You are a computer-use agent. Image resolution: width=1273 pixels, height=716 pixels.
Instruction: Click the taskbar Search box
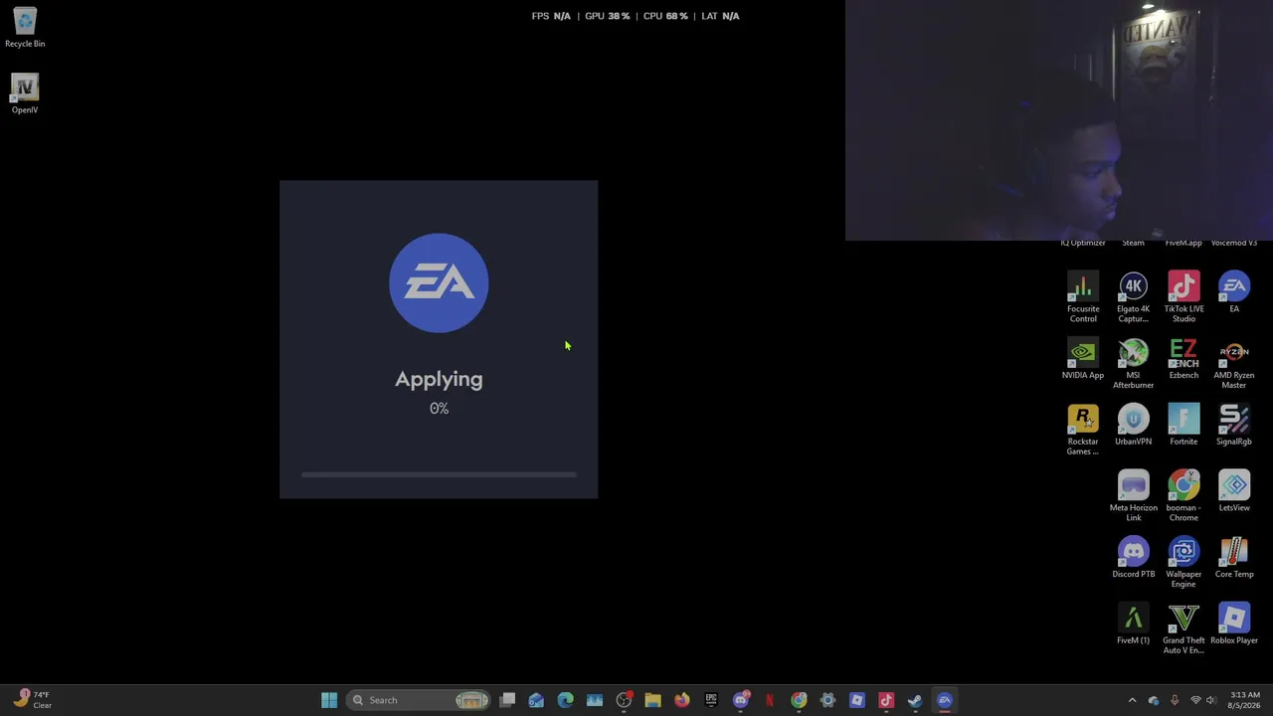(420, 700)
